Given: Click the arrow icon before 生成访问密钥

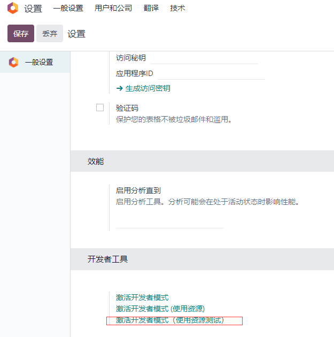Looking at the screenshot, I should pos(120,88).
